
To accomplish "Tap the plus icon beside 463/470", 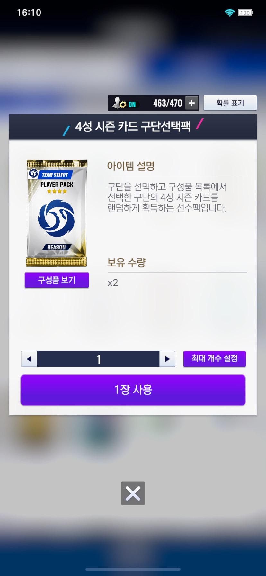I will tap(191, 103).
